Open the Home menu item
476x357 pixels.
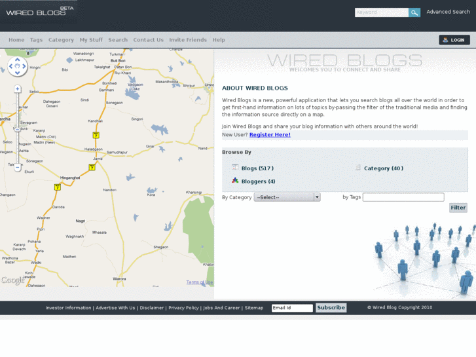point(16,40)
